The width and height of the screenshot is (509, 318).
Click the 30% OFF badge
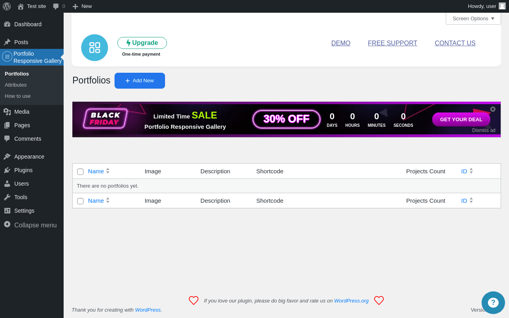coord(286,119)
